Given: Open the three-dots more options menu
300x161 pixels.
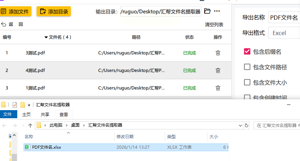Looking at the screenshot, I should pyautogui.click(x=217, y=11).
